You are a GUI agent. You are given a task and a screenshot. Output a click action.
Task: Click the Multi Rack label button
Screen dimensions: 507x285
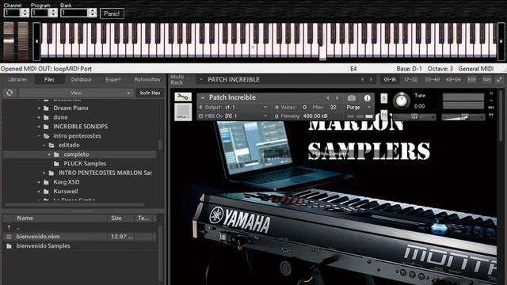click(177, 79)
